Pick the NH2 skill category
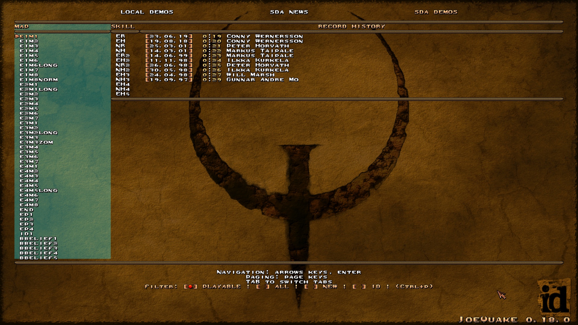Viewport: 578px width, 325px height. pyautogui.click(x=123, y=70)
